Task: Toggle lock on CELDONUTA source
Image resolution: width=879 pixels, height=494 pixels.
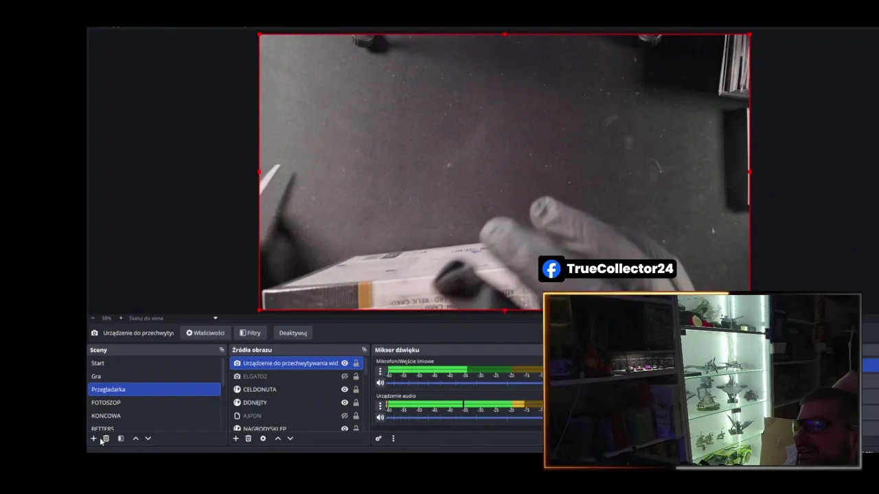Action: (356, 389)
